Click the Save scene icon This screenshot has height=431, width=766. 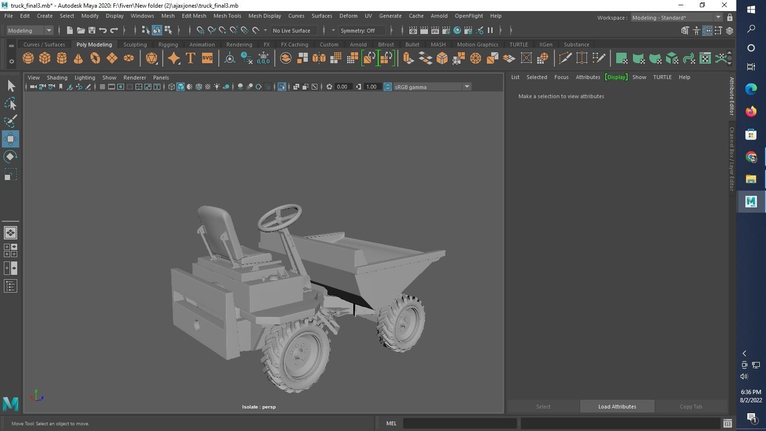coord(92,31)
